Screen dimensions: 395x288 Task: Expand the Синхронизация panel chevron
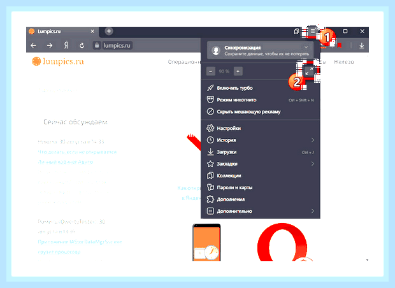click(306, 47)
